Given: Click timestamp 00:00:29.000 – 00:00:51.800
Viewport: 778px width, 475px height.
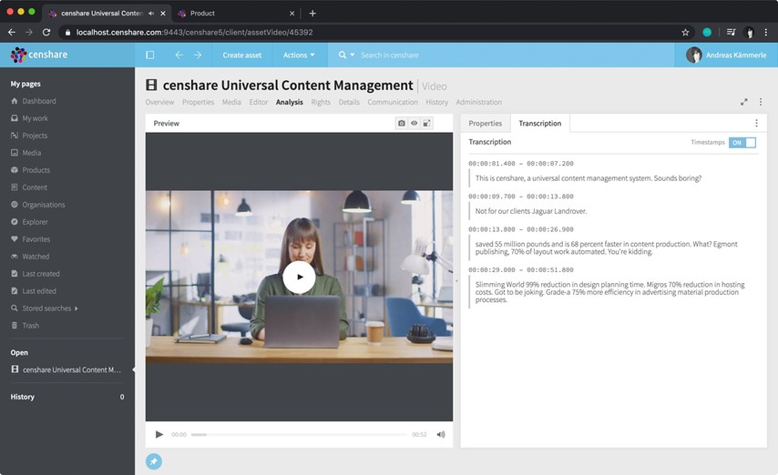Looking at the screenshot, I should pyautogui.click(x=521, y=270).
